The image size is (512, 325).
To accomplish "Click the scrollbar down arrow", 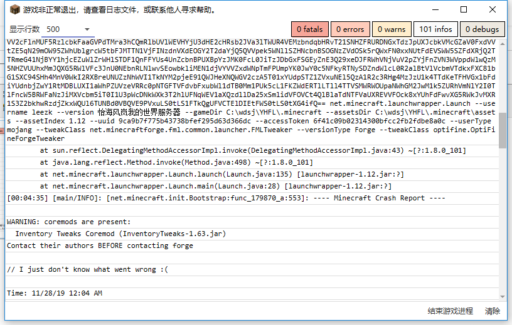I will coord(502,296).
